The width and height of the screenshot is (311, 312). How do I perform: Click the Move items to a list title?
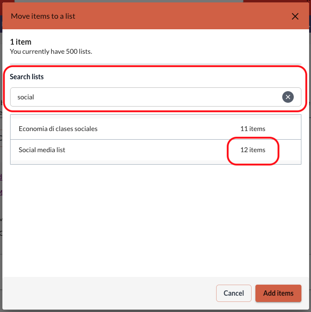pos(43,16)
